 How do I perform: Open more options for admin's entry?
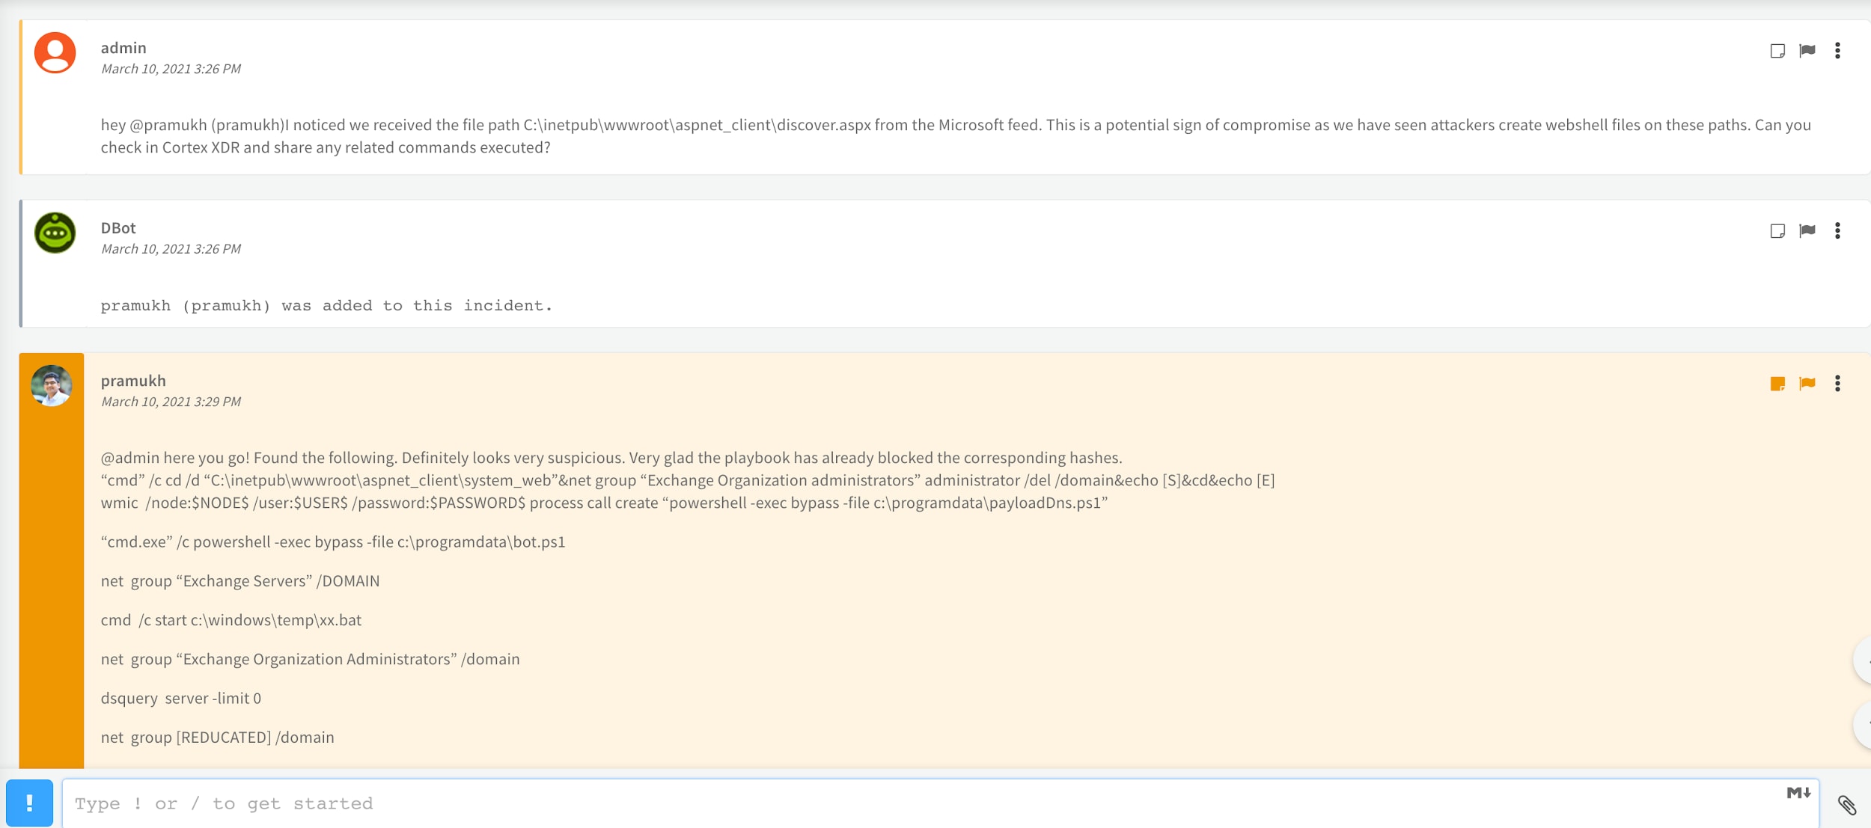[1837, 51]
